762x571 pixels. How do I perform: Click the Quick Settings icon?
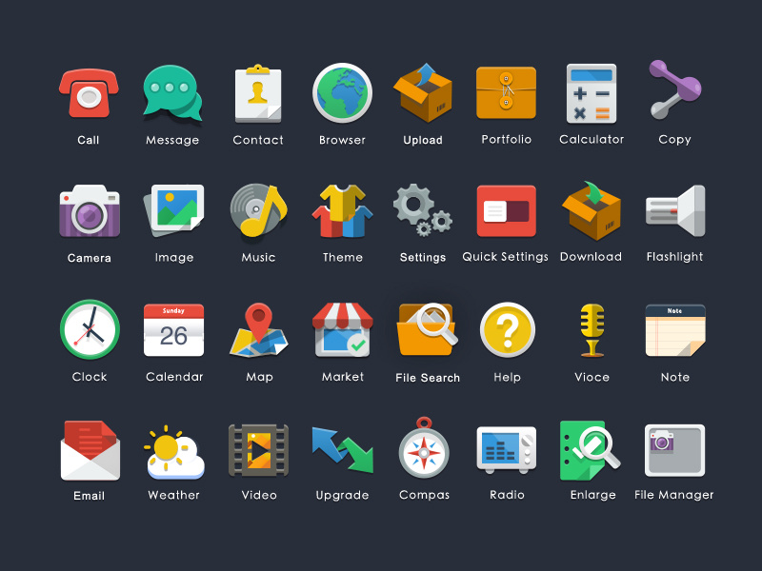click(505, 210)
